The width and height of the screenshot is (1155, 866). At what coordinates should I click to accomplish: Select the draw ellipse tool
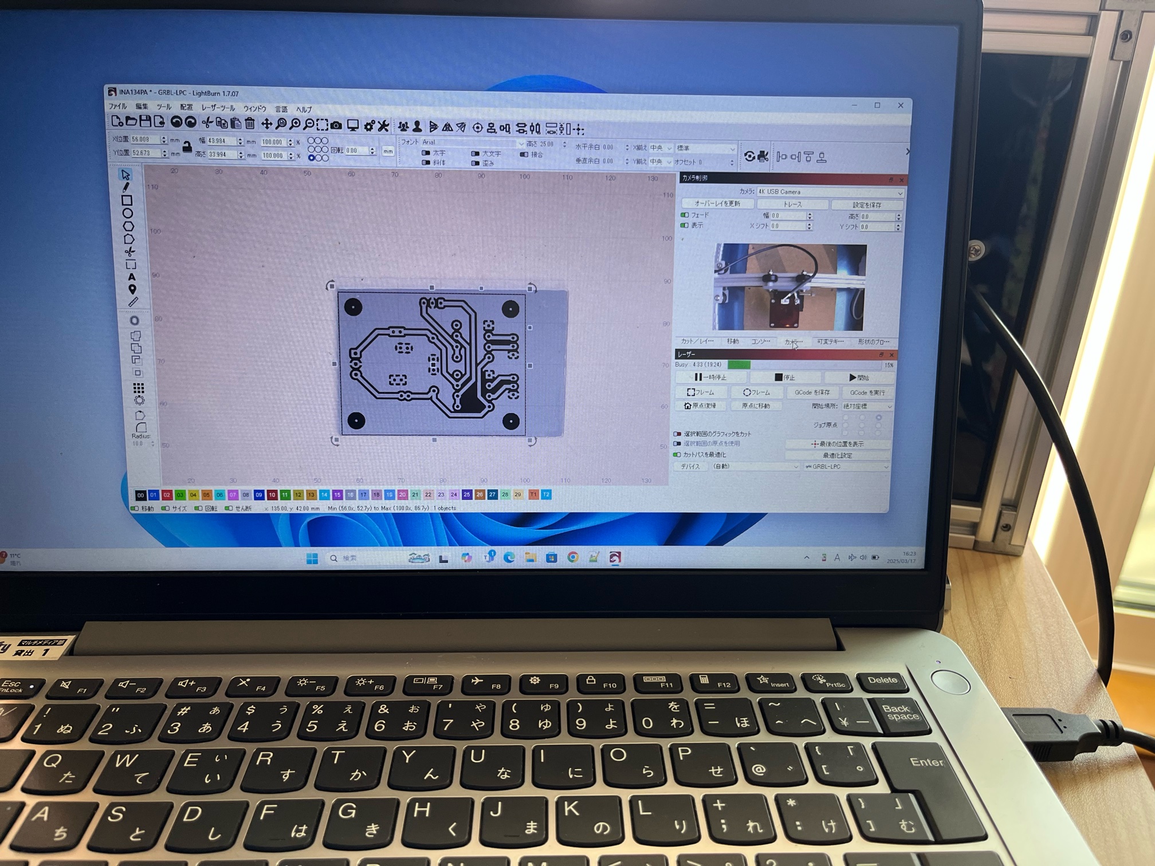[127, 214]
